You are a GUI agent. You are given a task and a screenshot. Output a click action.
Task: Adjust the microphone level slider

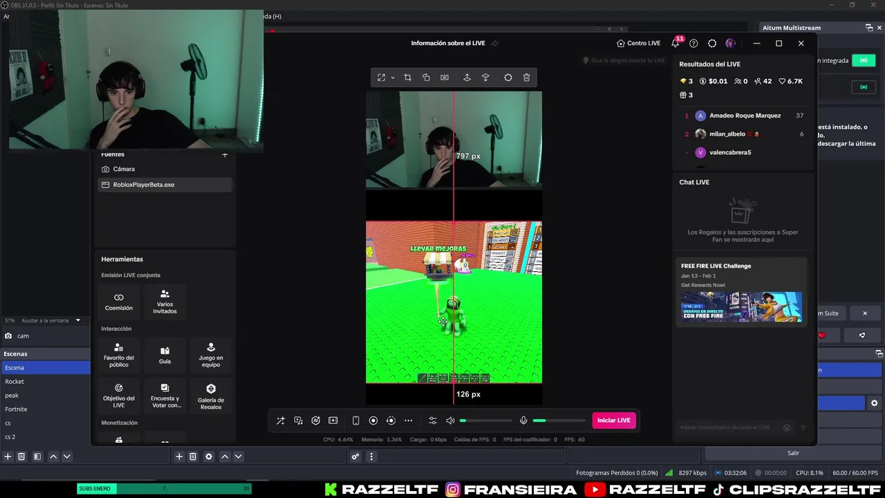coord(559,421)
